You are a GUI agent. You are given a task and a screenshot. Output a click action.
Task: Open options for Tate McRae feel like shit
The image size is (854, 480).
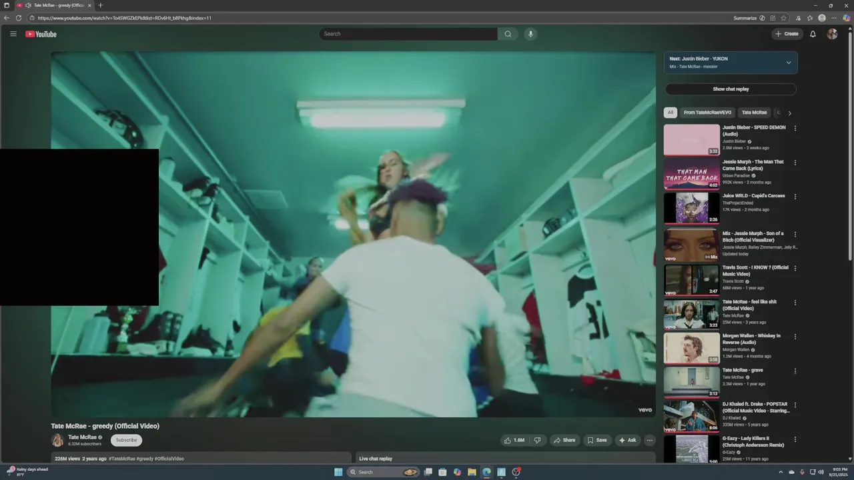[x=795, y=303]
